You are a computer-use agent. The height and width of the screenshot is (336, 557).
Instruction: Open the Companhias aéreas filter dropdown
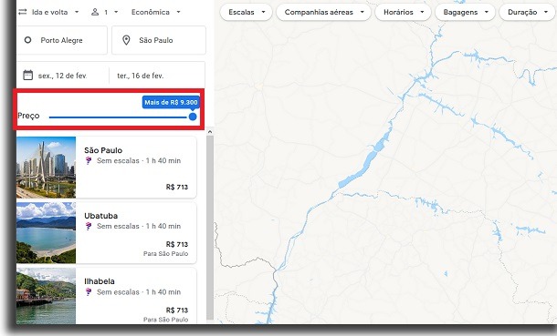click(x=323, y=12)
